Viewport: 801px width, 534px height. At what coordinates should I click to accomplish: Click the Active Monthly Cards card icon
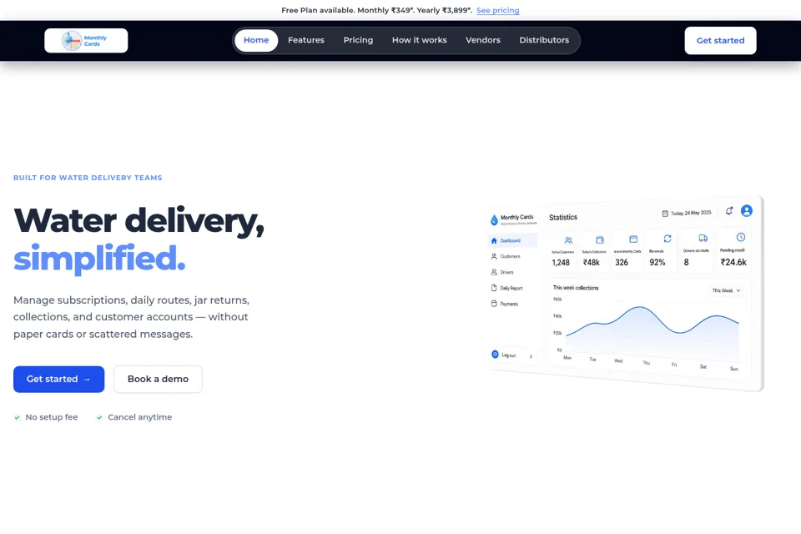click(x=633, y=239)
